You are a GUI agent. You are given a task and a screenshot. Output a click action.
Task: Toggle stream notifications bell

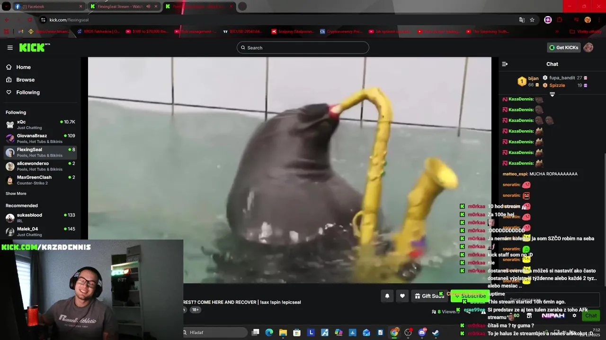(x=387, y=296)
